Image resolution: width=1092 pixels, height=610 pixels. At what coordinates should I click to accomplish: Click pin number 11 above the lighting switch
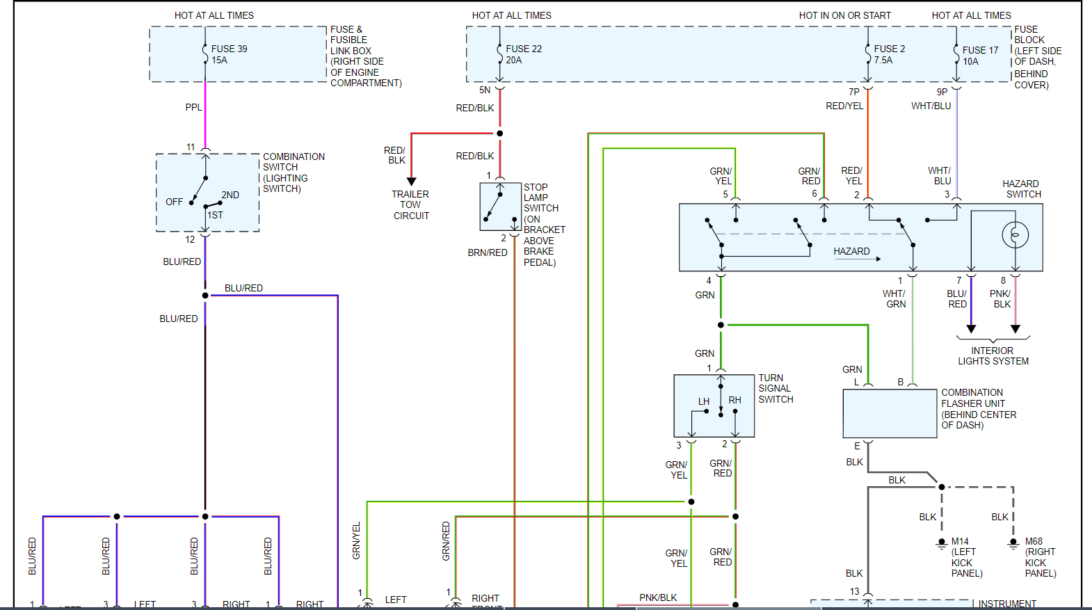click(x=191, y=147)
